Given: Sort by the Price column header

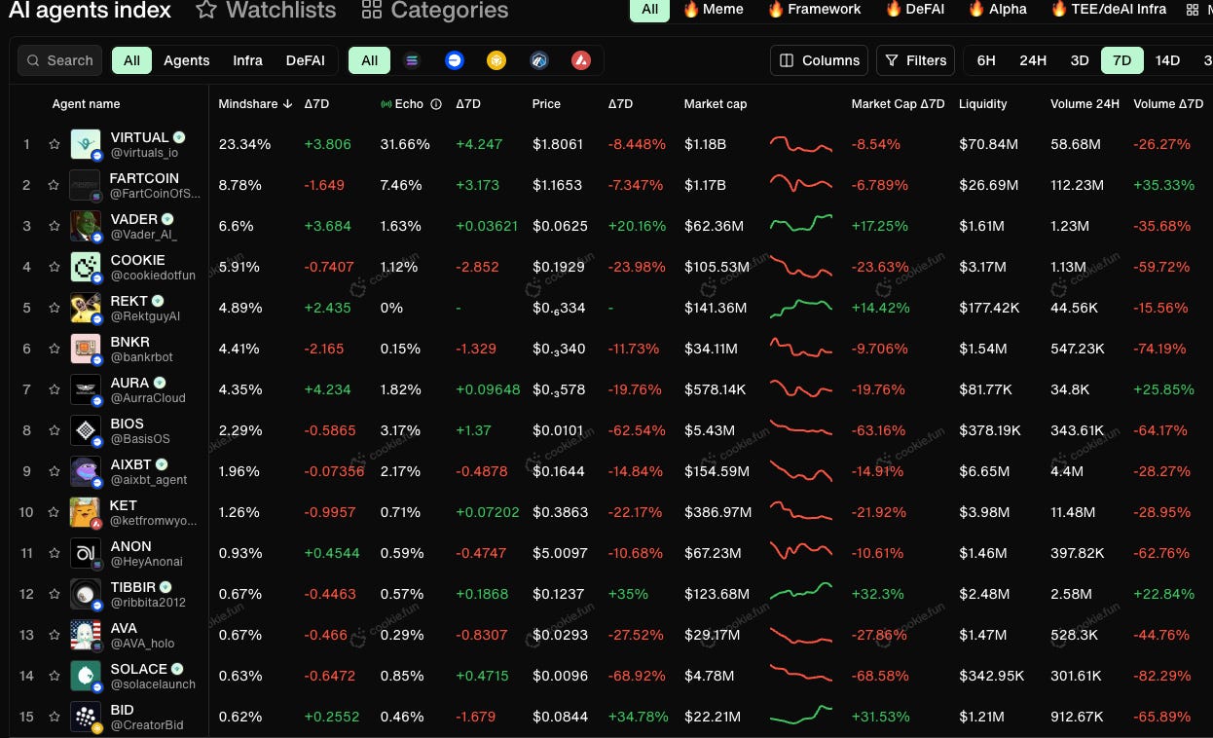Looking at the screenshot, I should click(546, 104).
